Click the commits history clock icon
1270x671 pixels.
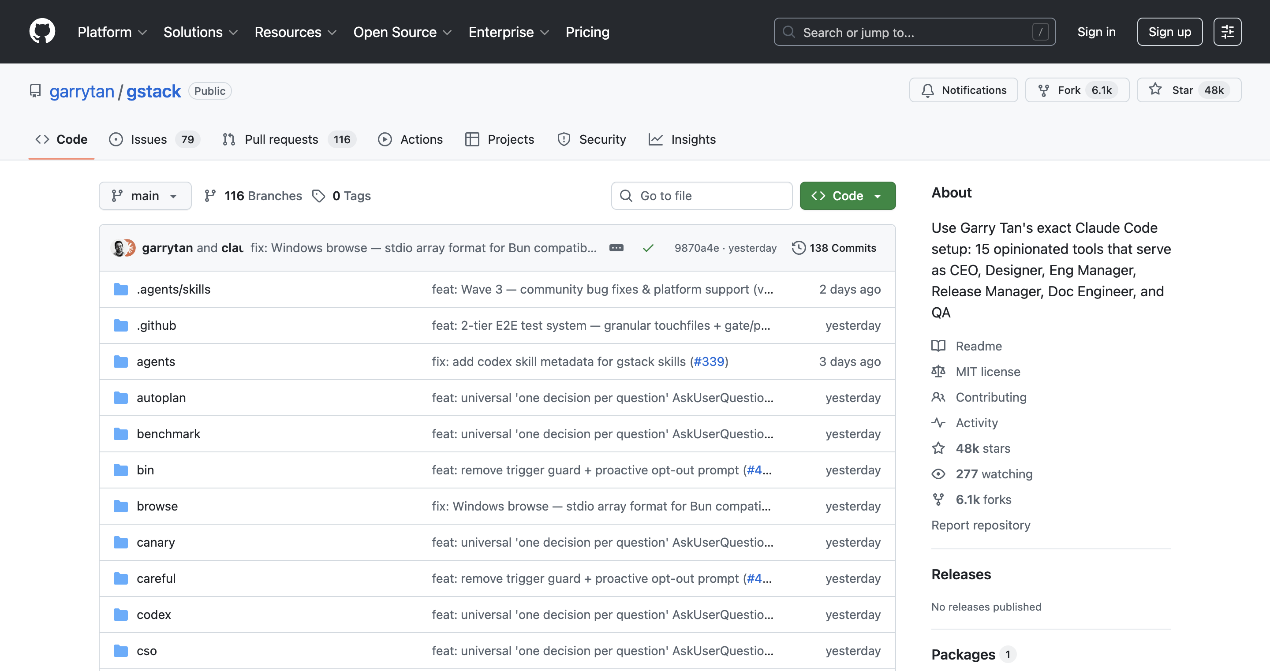pos(798,248)
